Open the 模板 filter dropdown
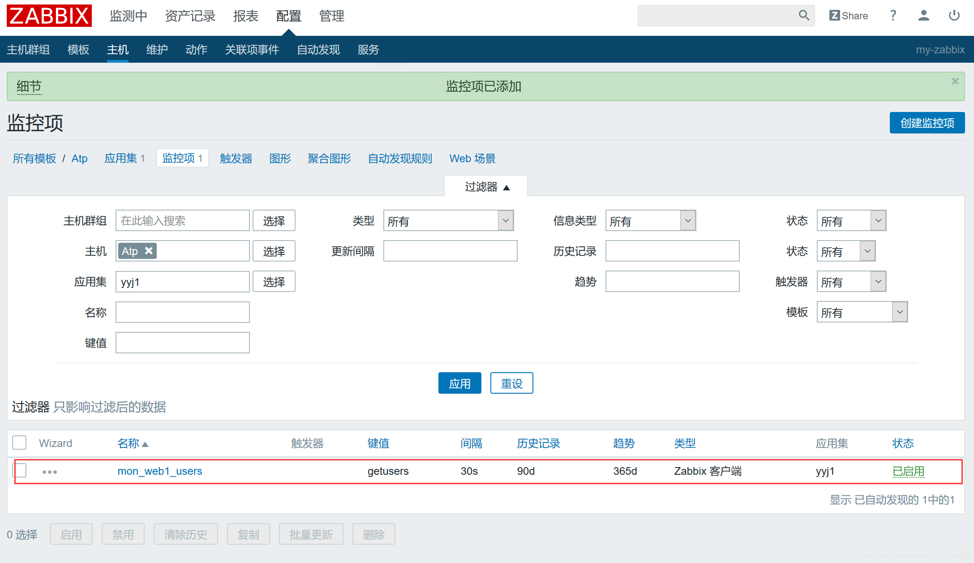The height and width of the screenshot is (563, 974). click(862, 312)
